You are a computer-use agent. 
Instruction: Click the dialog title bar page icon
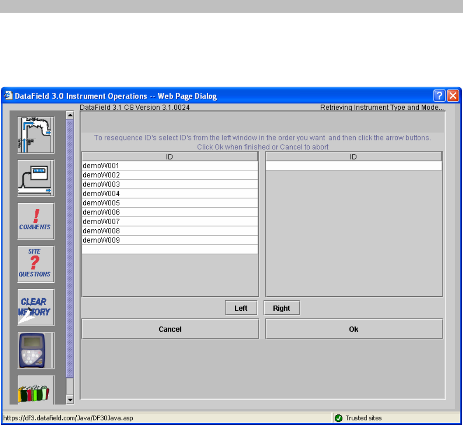pos(8,95)
